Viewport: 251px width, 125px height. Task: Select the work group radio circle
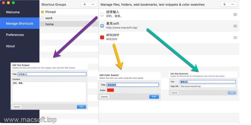[42, 18]
